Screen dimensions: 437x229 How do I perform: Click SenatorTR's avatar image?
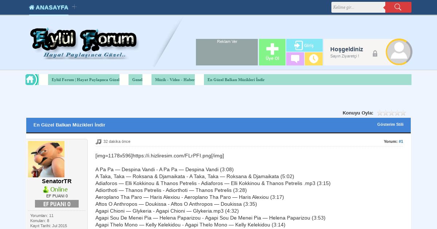pos(46,159)
